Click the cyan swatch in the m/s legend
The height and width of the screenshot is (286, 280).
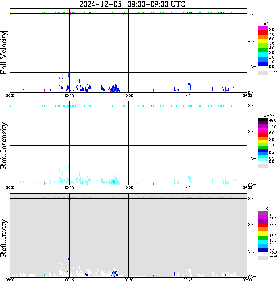point(263,55)
